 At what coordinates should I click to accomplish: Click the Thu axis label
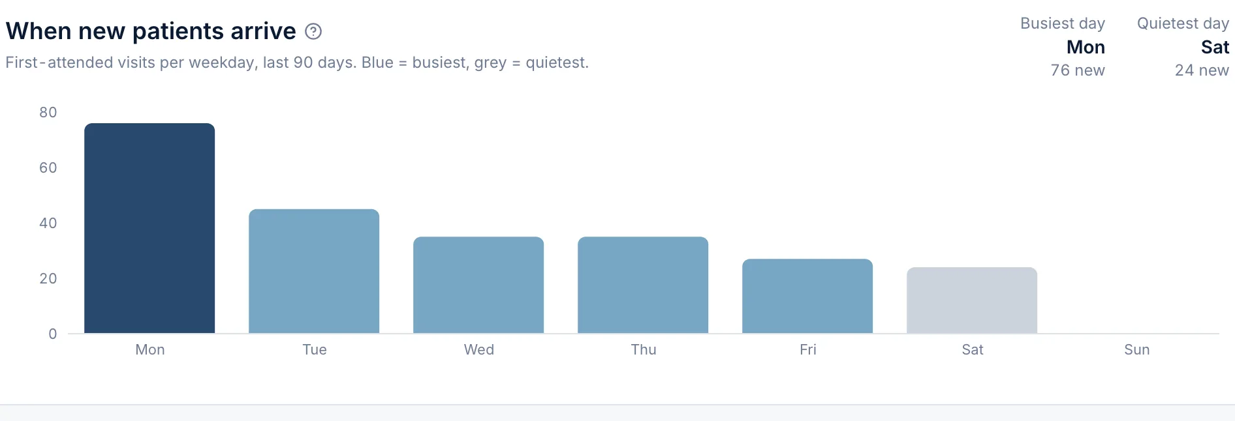point(644,350)
